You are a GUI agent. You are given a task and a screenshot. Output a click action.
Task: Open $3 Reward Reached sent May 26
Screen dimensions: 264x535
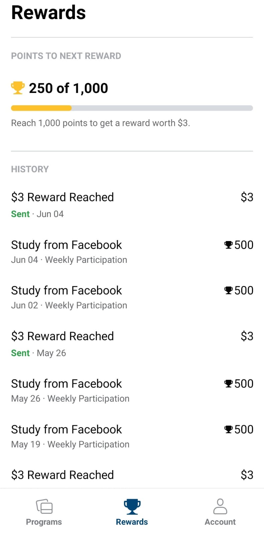pyautogui.click(x=62, y=336)
